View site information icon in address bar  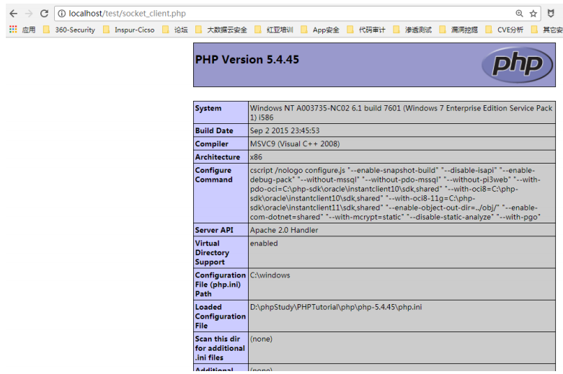coord(62,14)
